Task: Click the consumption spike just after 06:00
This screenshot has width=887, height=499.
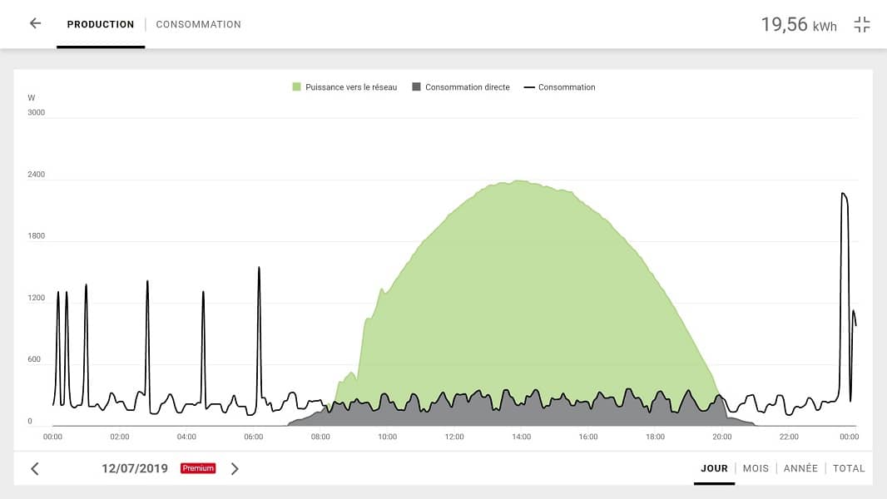Action: point(260,269)
